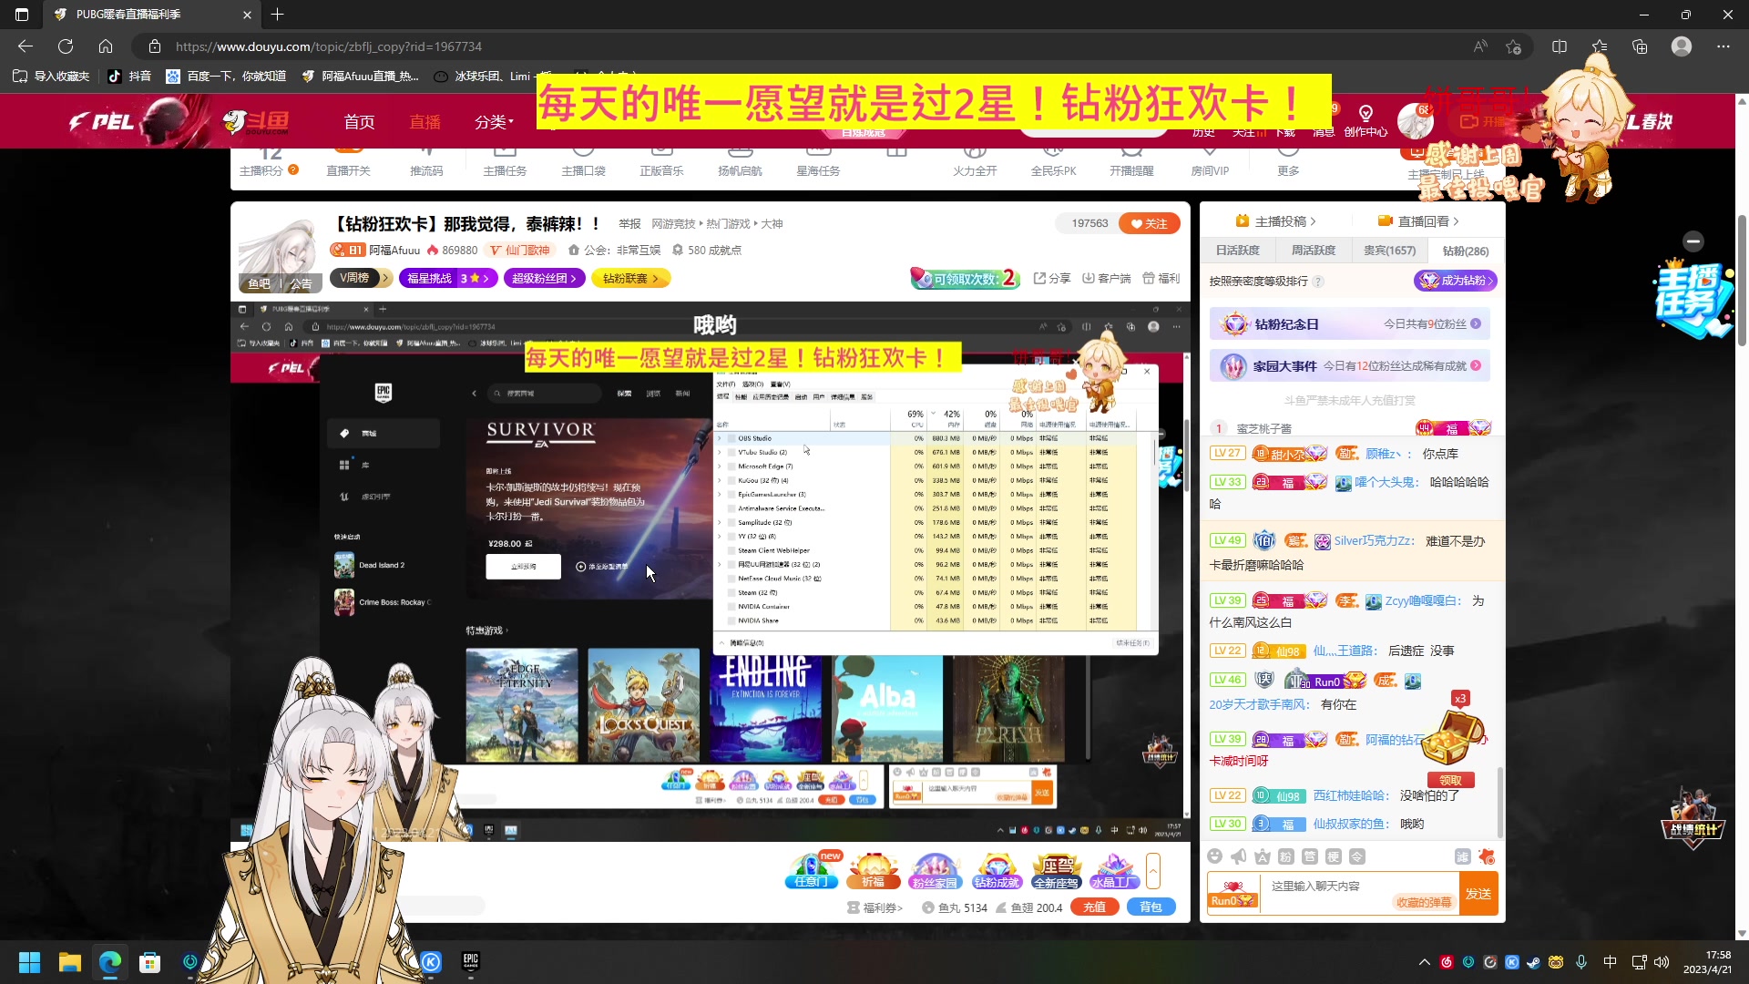Claim treasure chest with 领取 button
1749x984 pixels.
click(x=1450, y=780)
